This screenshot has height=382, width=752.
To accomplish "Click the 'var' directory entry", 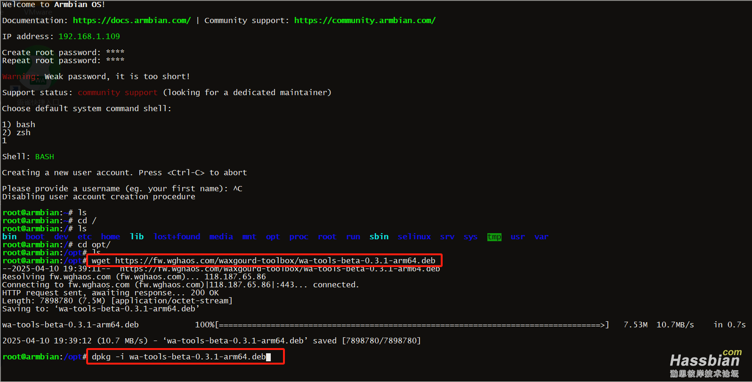I will coord(542,236).
